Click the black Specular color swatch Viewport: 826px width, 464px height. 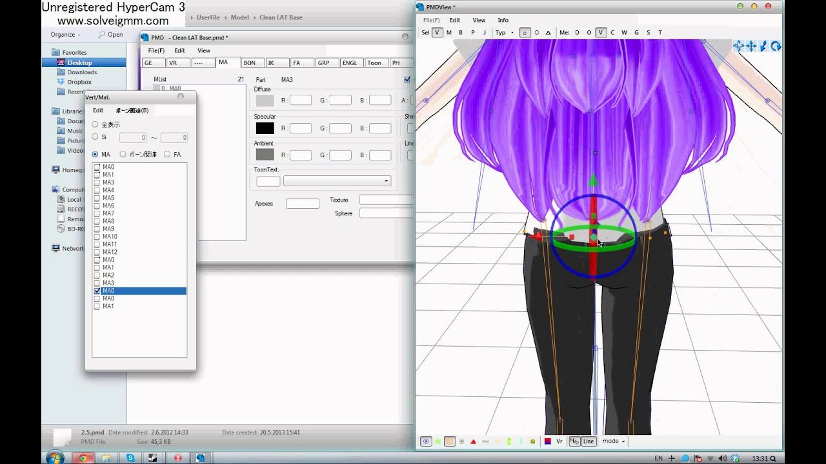click(265, 128)
